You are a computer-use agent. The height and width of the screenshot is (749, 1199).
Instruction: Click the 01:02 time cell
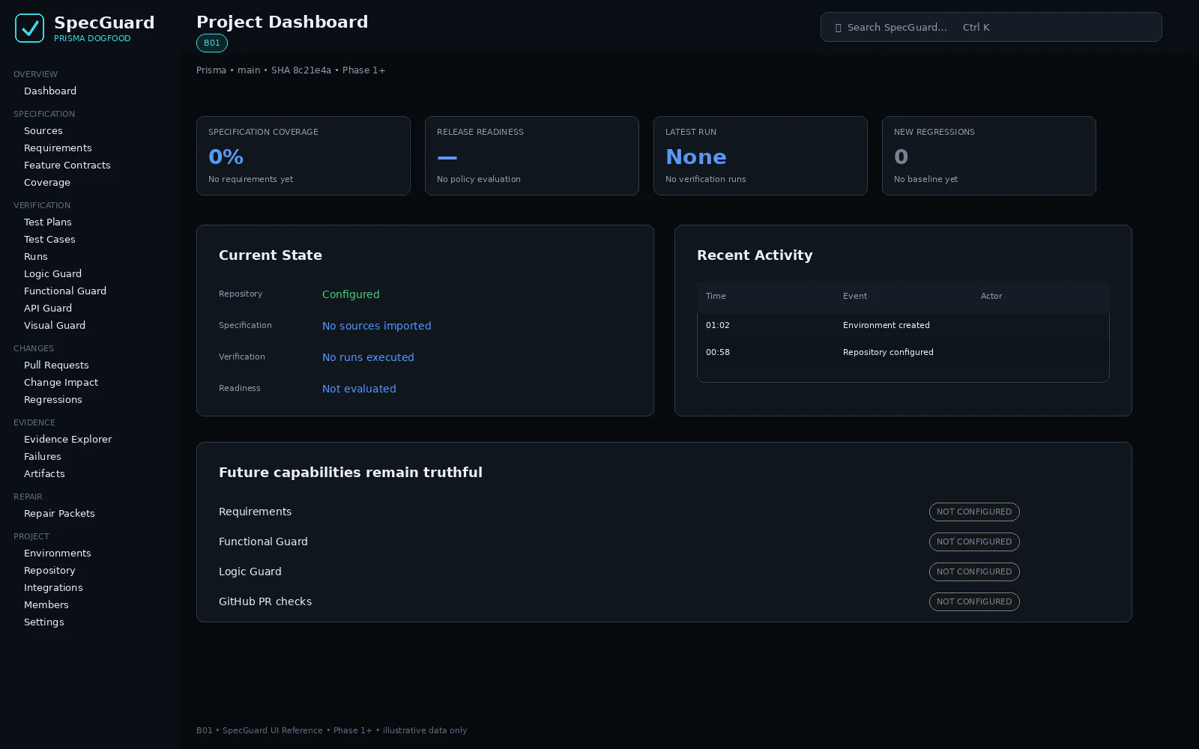tap(718, 325)
